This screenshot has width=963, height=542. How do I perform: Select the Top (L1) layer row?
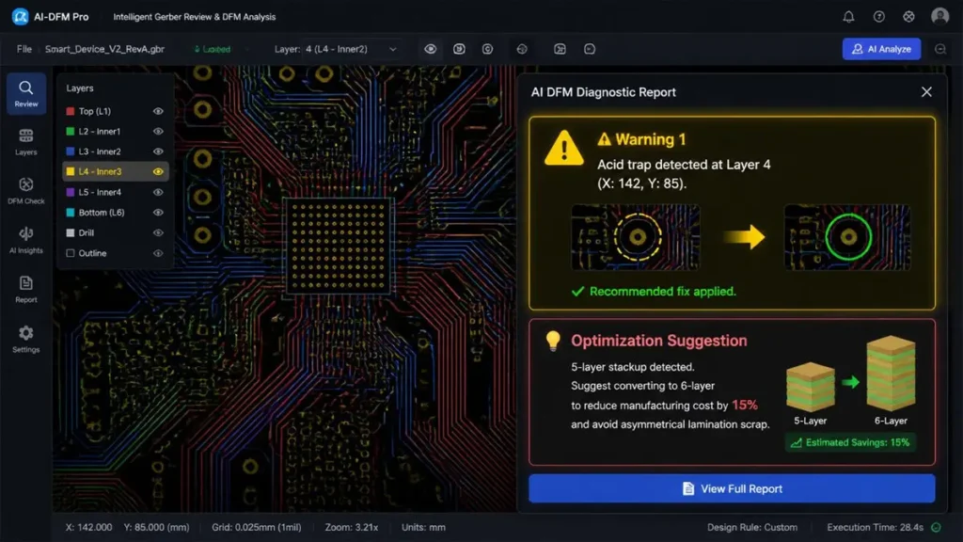point(115,111)
